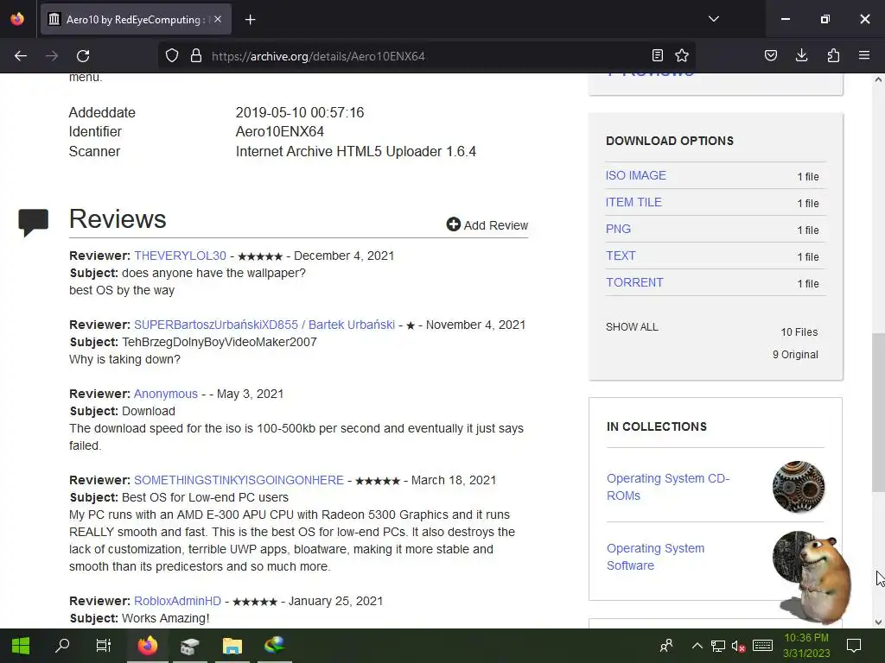Click the '9 Original' count text

pyautogui.click(x=795, y=355)
